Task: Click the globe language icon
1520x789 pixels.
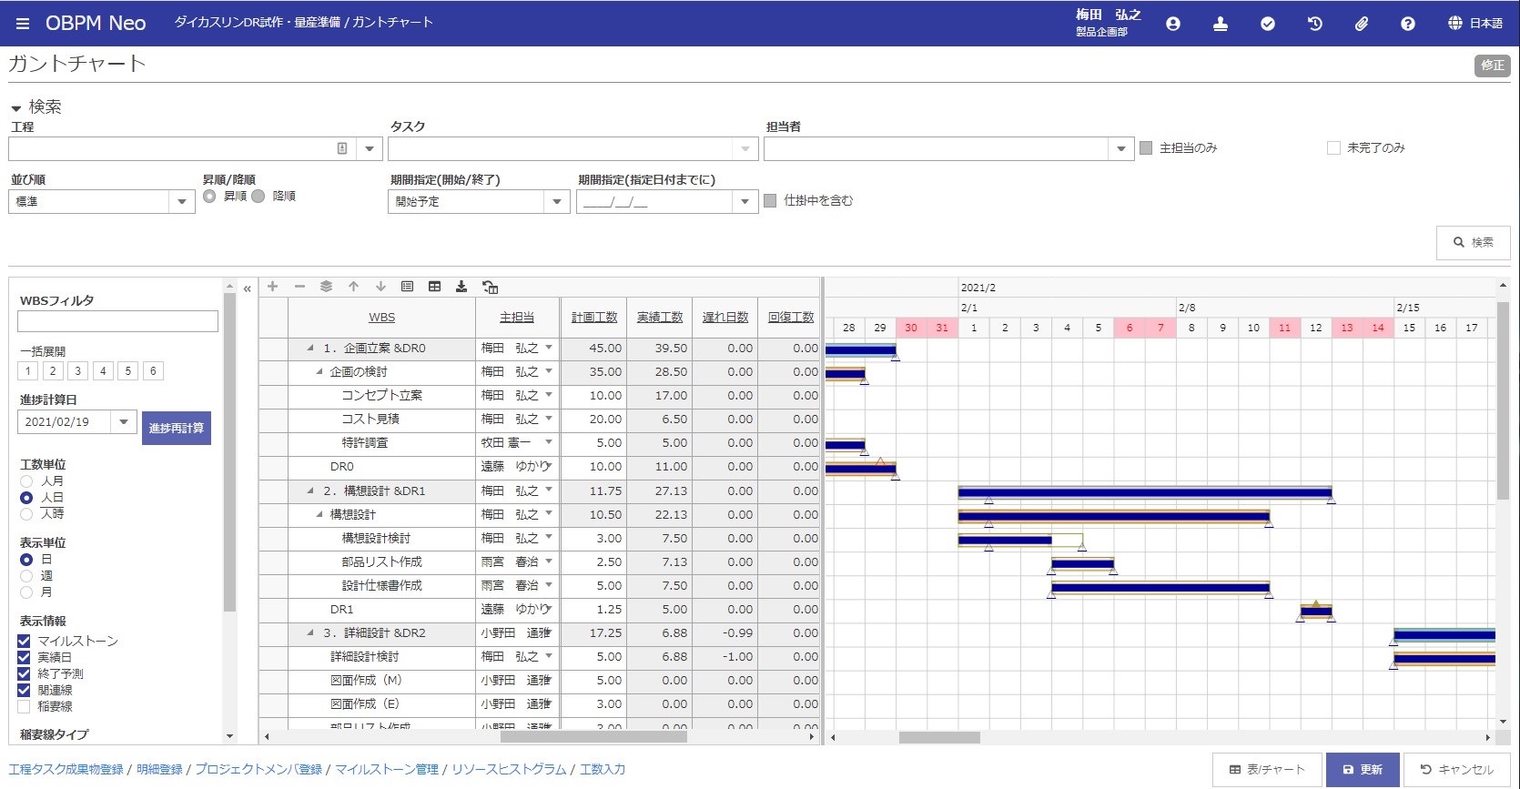Action: 1455,24
